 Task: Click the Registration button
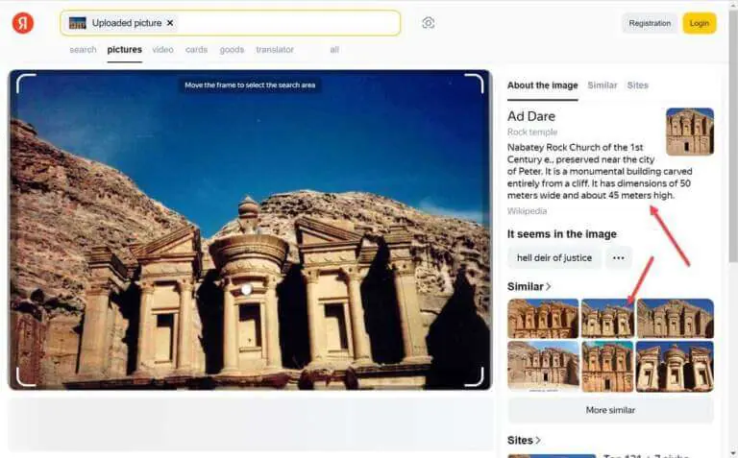tap(650, 23)
